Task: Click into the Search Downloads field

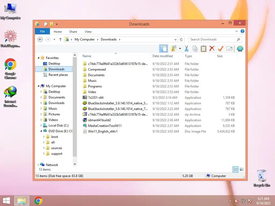Action: [215, 39]
